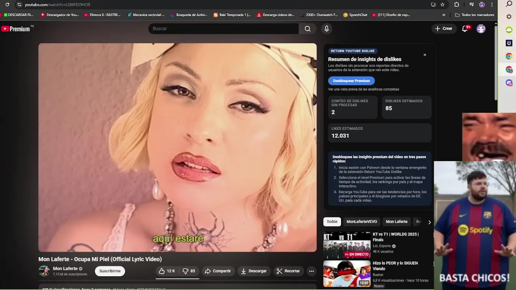Open the Baki Temporada 1 bookmark
This screenshot has width=516, height=290.
coord(232,15)
